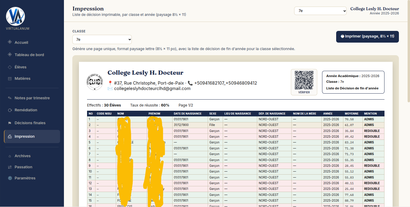The height and width of the screenshot is (207, 410).
Task: Click the Tableau de bord icon
Action: click(10, 55)
